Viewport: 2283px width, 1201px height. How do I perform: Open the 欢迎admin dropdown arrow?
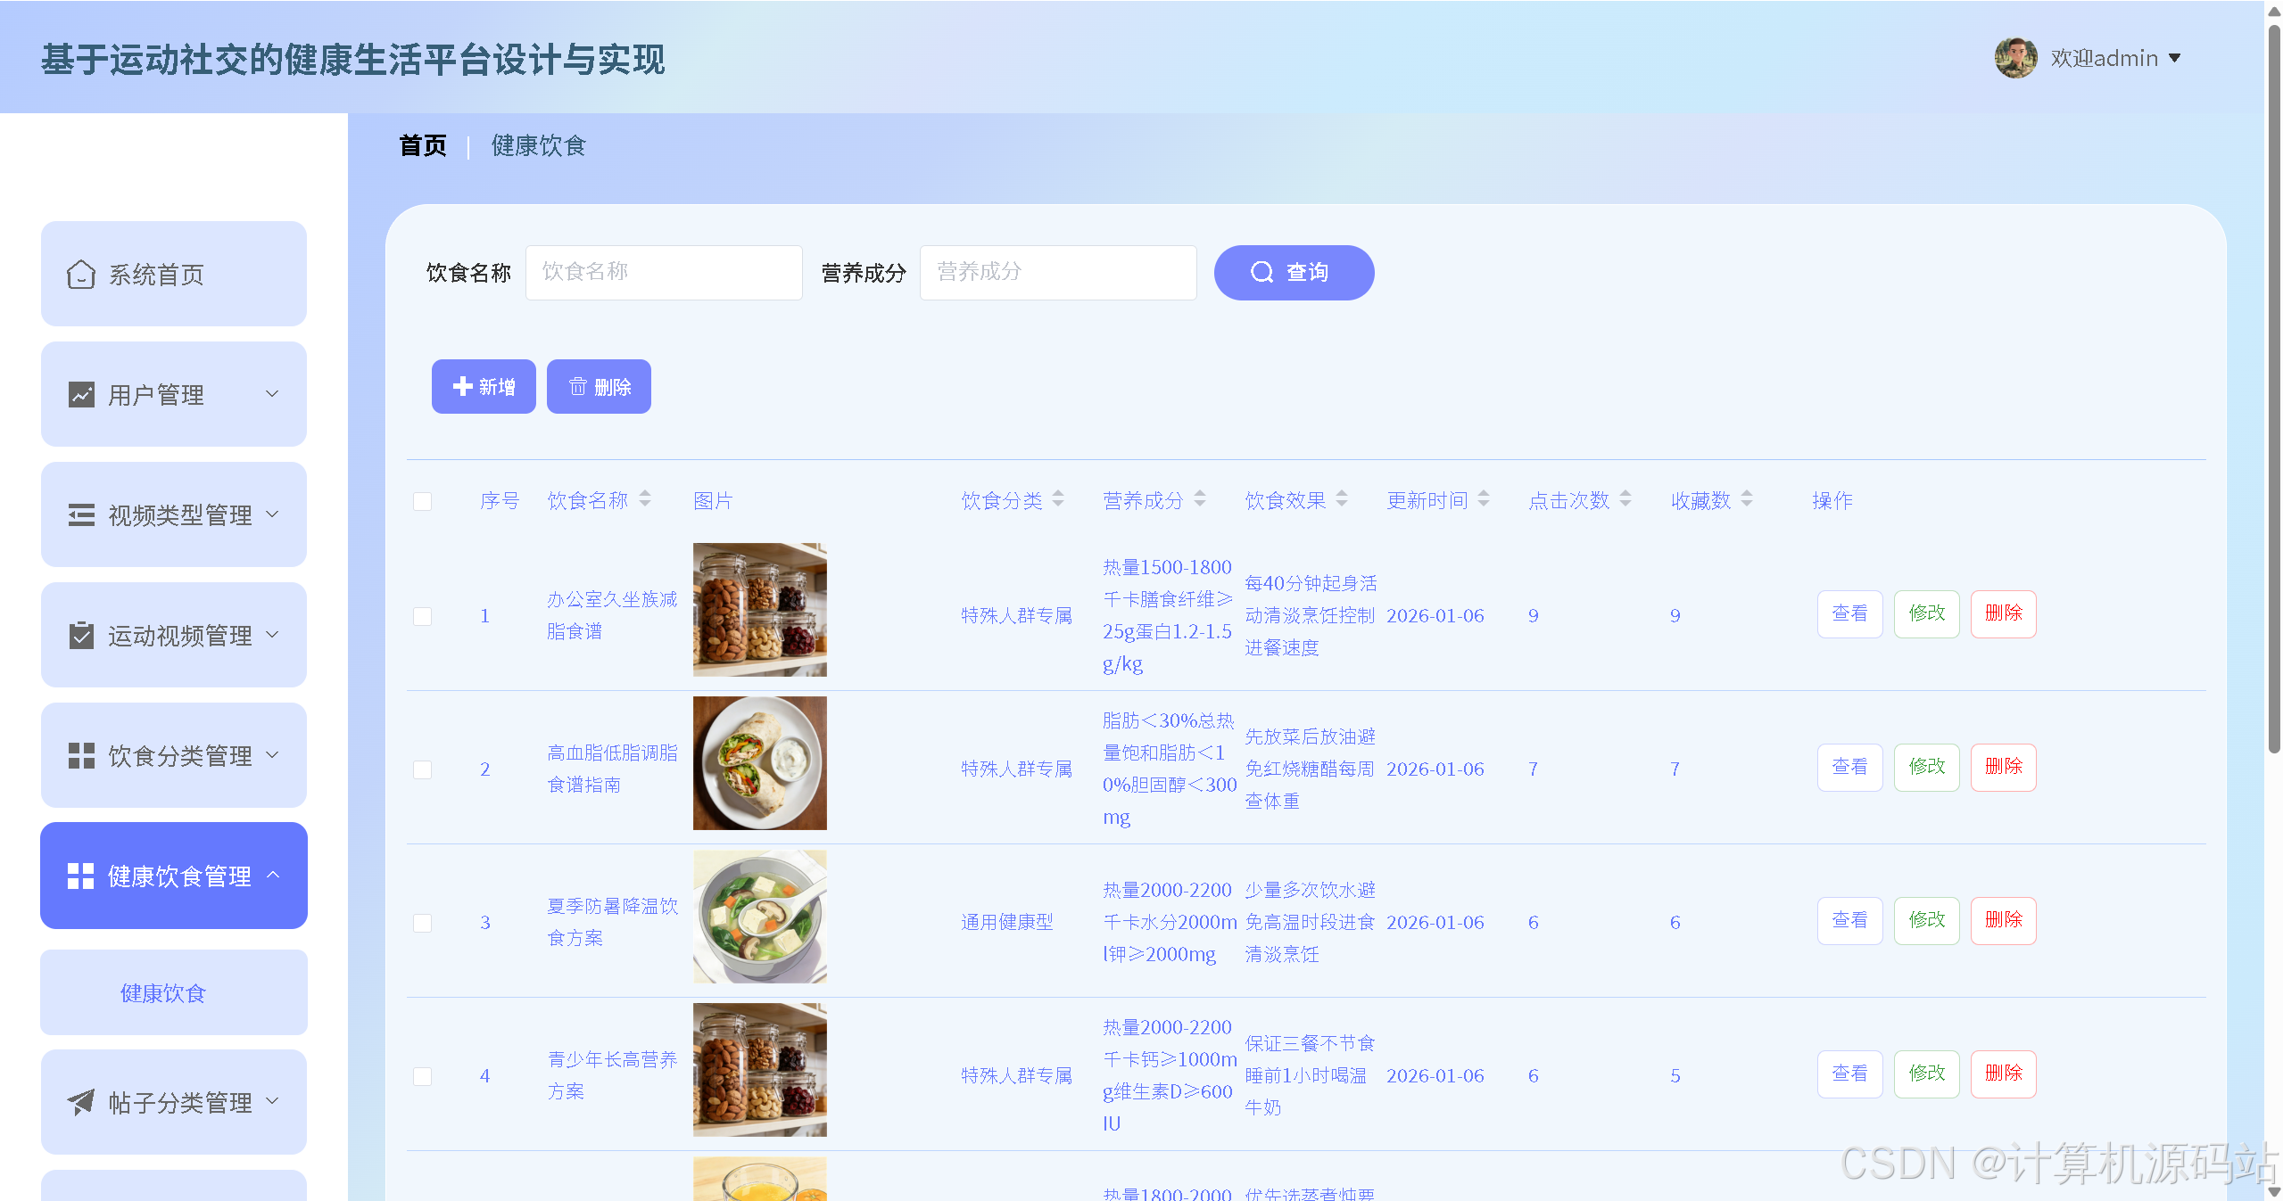point(2175,59)
